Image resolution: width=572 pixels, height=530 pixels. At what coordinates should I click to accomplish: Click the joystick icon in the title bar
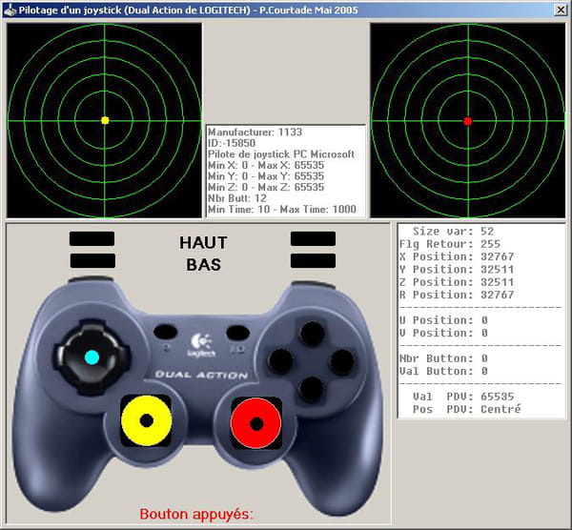(10, 10)
